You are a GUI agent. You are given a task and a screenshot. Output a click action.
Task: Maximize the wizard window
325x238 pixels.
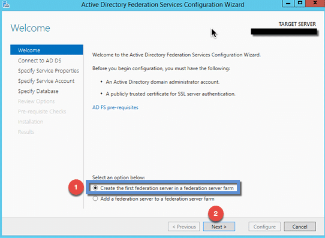pos(300,3)
